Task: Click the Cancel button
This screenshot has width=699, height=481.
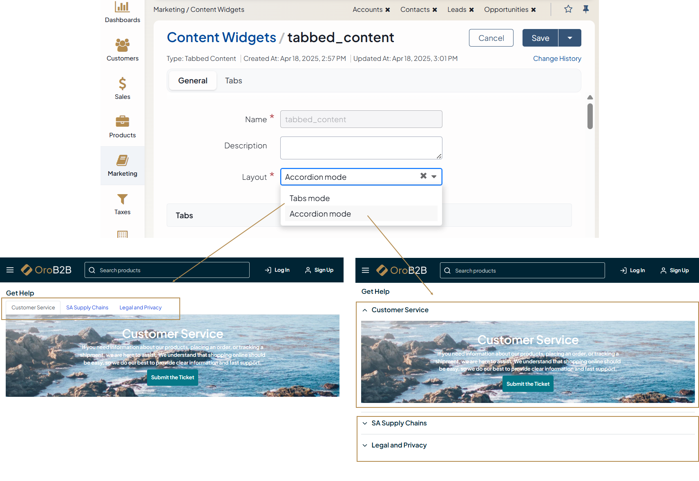Action: click(x=491, y=38)
